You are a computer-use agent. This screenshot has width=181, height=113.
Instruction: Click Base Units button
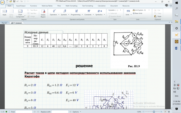(x=140, y=13)
